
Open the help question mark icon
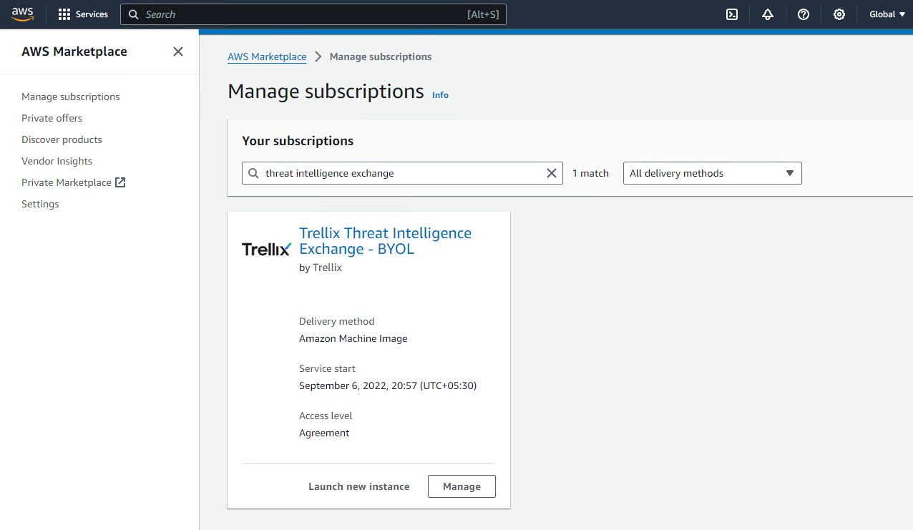coord(804,14)
